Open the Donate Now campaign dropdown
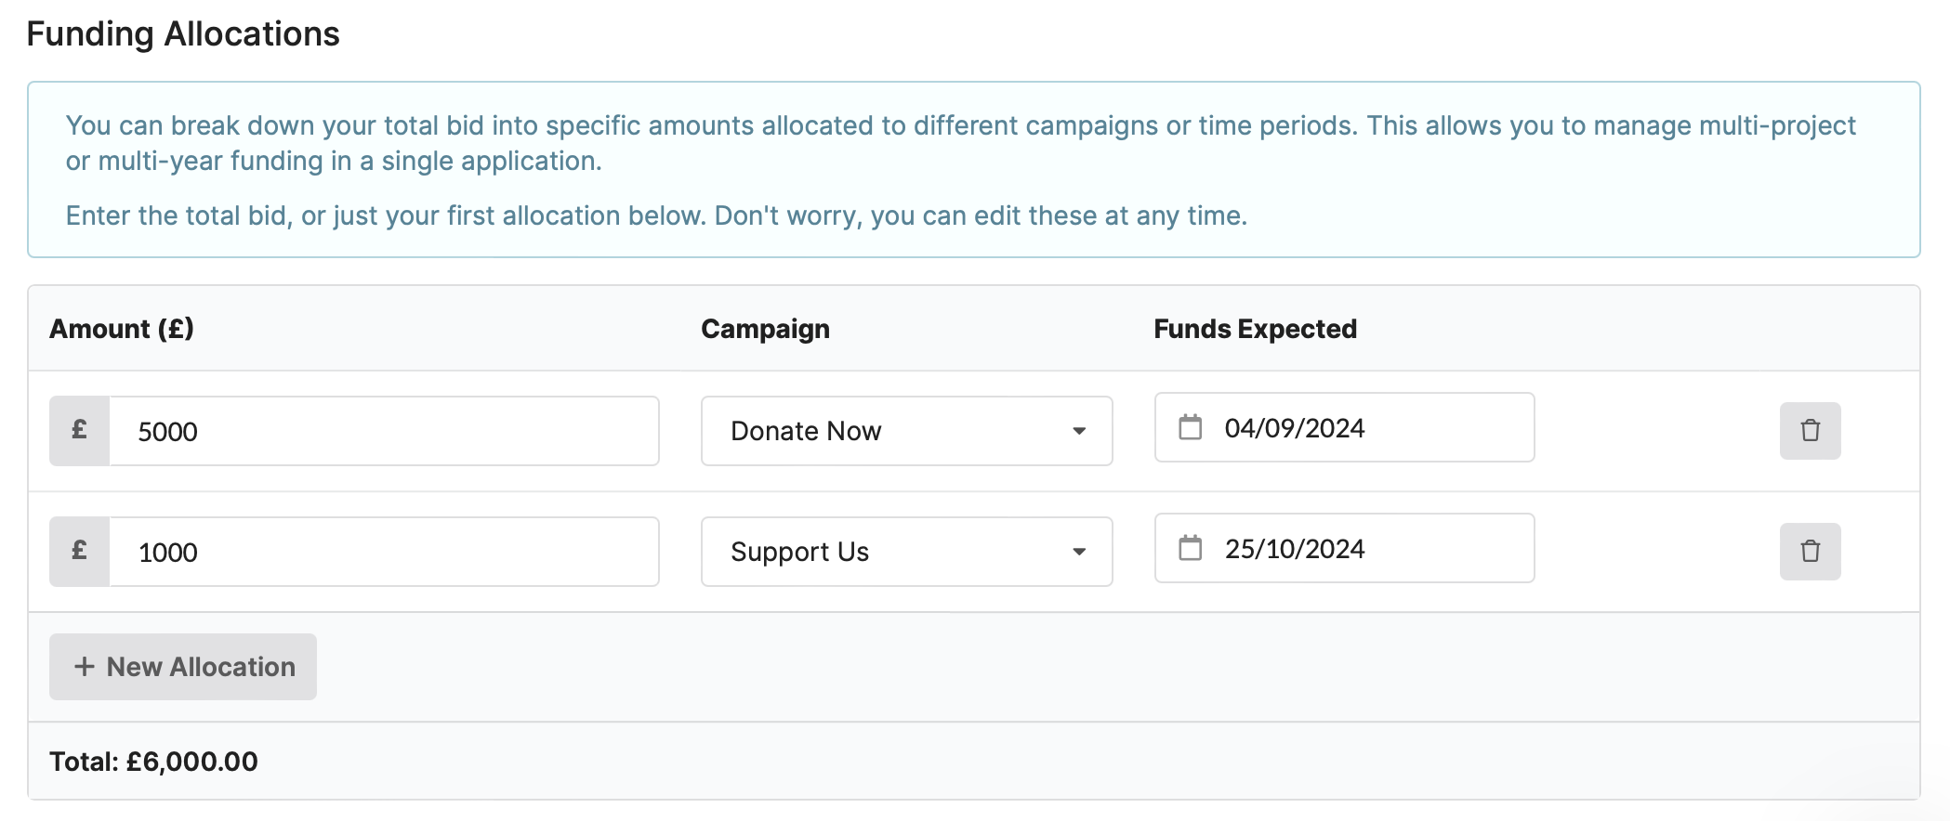The width and height of the screenshot is (1950, 821). click(x=907, y=431)
